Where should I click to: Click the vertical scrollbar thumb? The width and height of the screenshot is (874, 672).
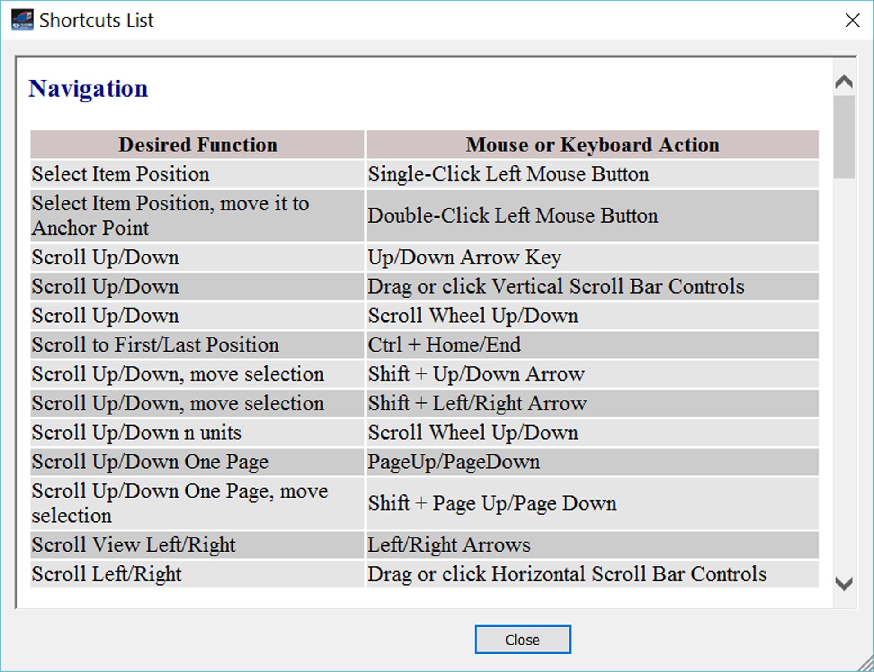pos(844,137)
